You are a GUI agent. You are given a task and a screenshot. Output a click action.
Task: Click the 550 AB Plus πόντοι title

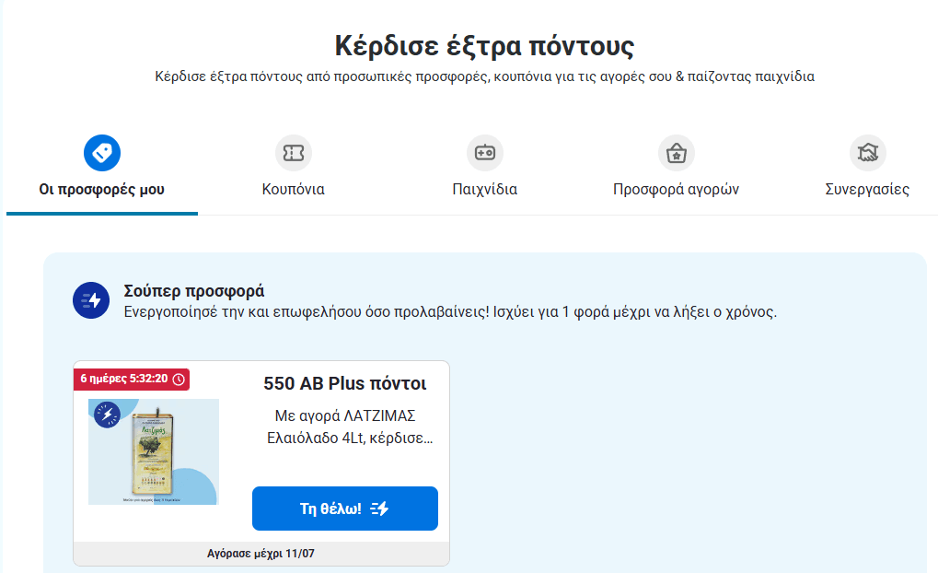coord(345,383)
